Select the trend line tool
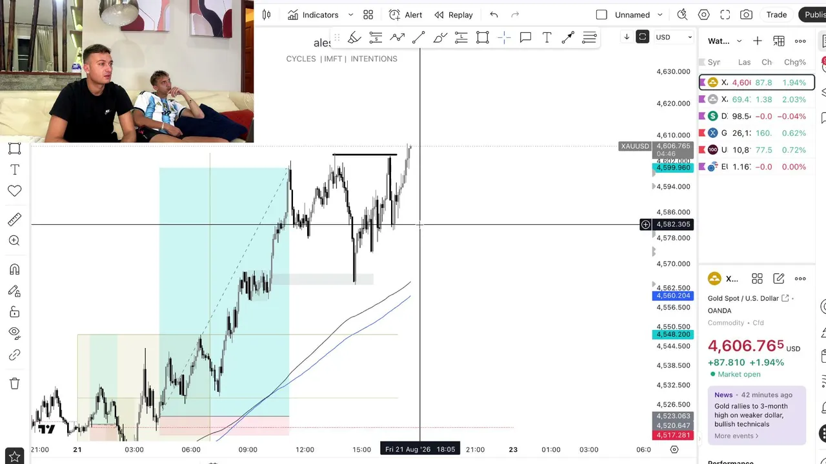The width and height of the screenshot is (826, 464). [418, 38]
